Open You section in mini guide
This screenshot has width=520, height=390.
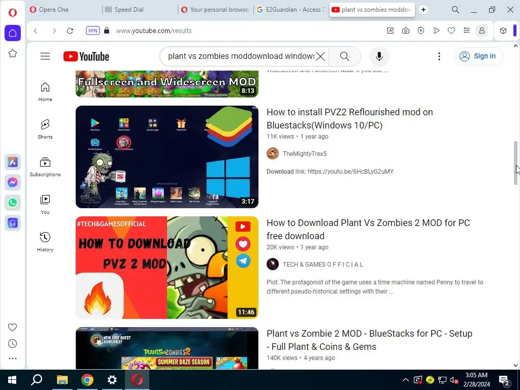coord(45,205)
